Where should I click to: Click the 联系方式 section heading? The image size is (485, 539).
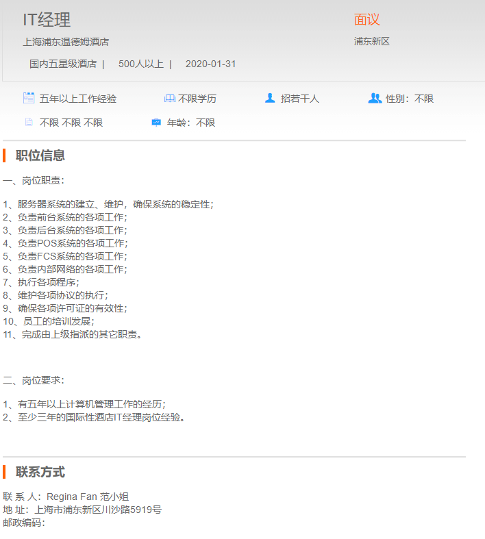point(40,472)
